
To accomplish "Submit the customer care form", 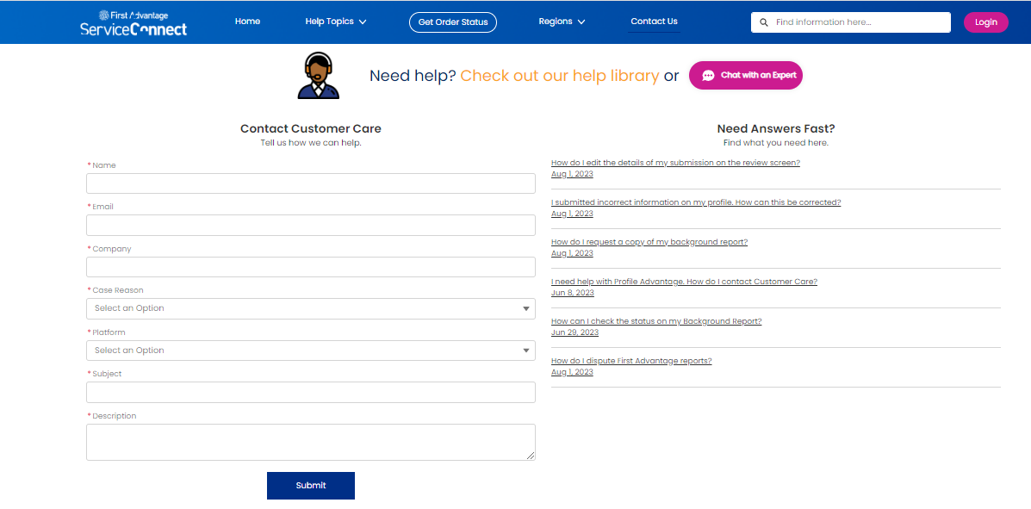I will [310, 486].
